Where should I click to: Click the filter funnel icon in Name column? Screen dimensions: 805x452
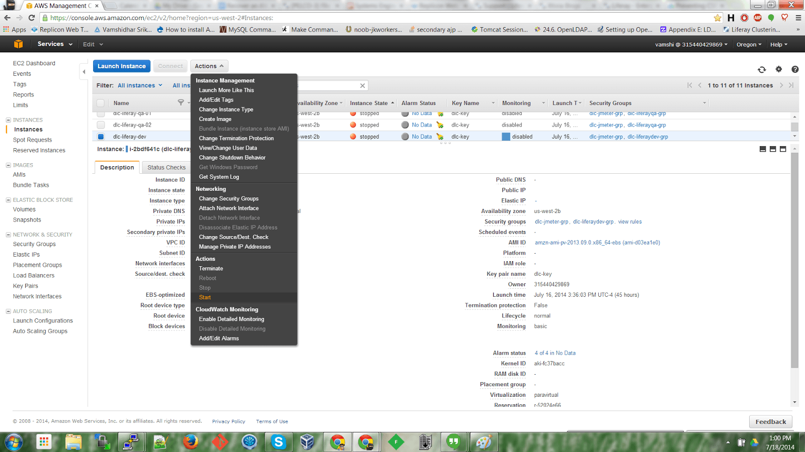(181, 102)
